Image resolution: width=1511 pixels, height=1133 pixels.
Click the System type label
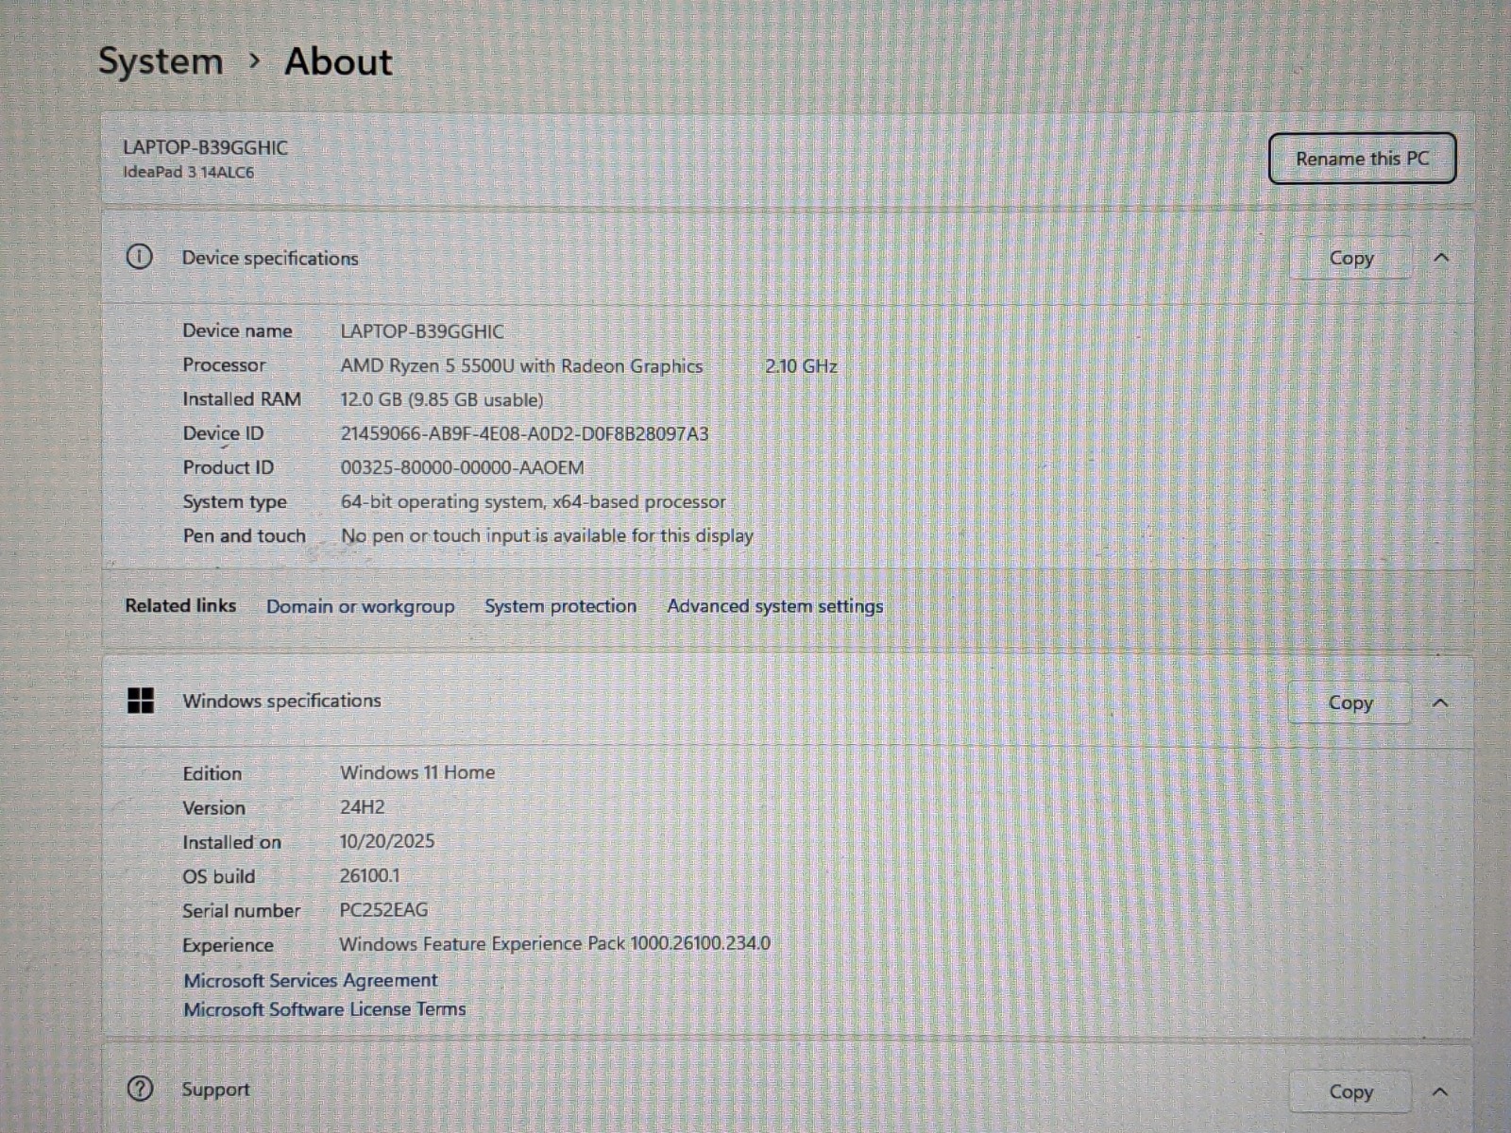click(x=234, y=501)
